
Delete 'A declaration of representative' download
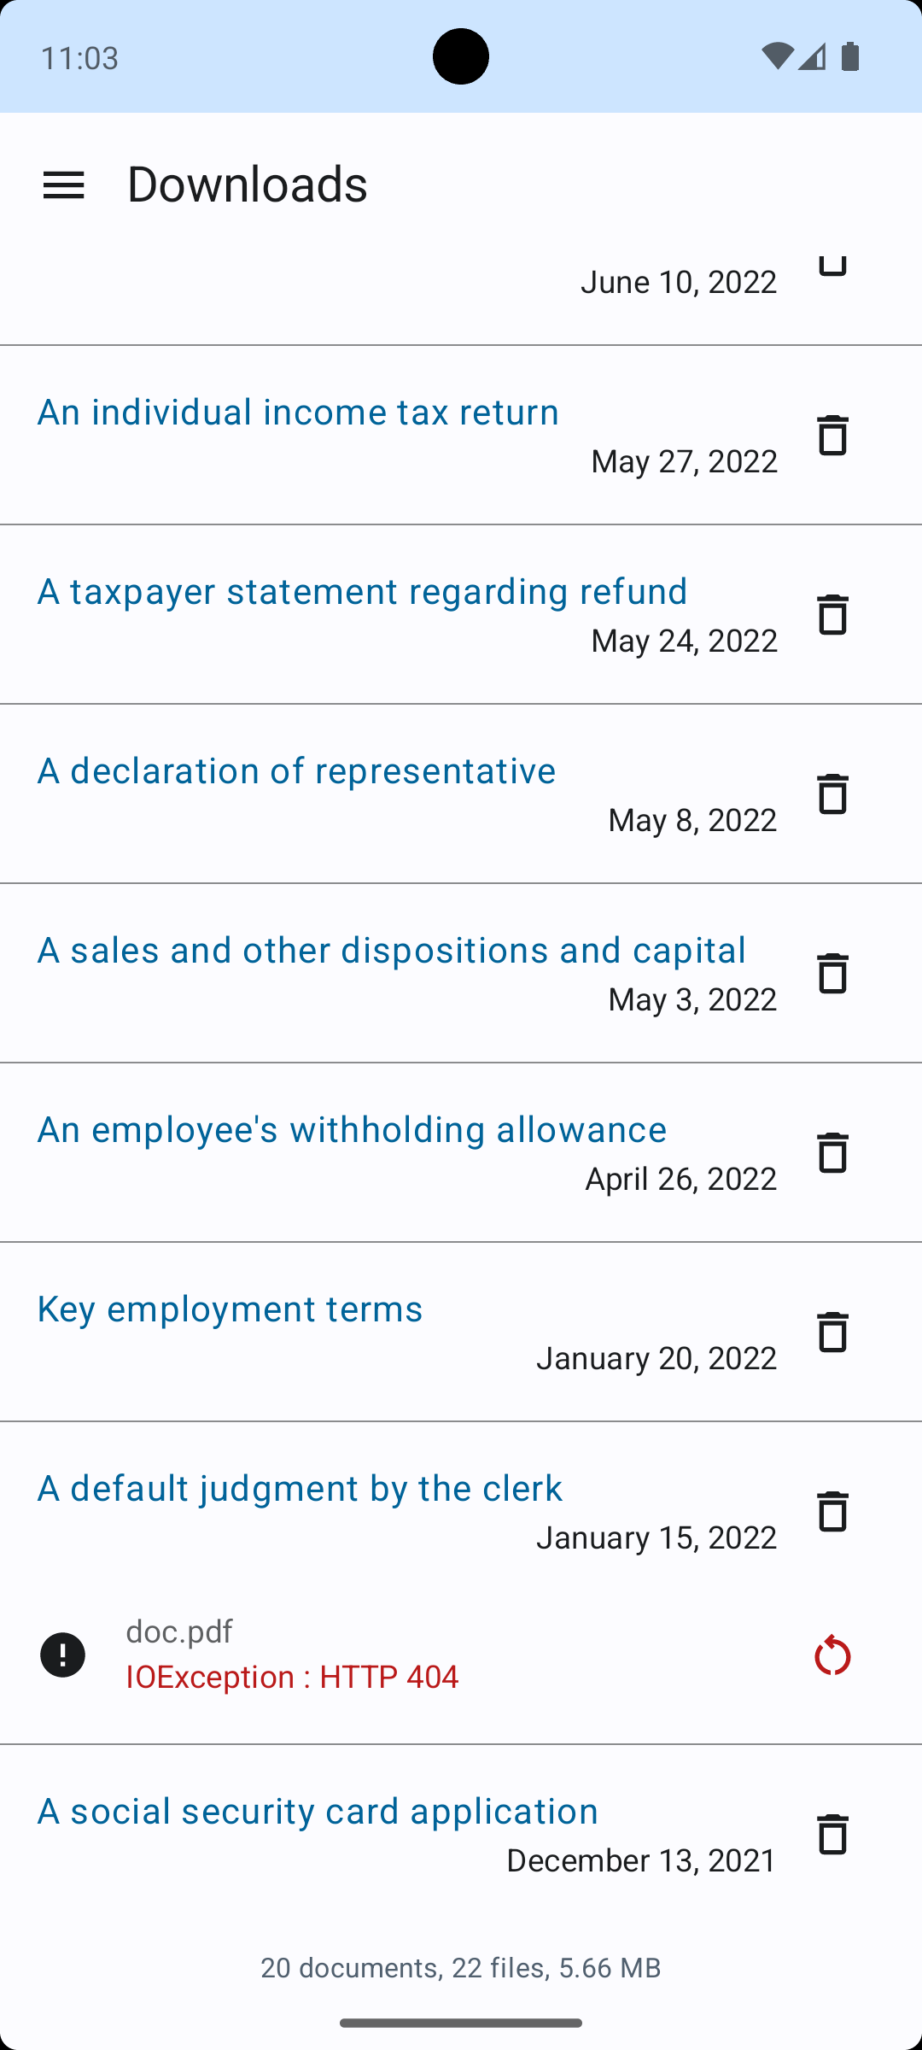pos(832,794)
